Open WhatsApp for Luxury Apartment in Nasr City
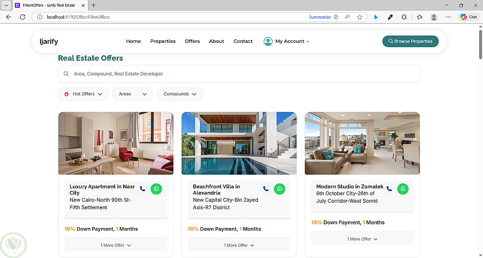483x258 pixels. coord(156,189)
